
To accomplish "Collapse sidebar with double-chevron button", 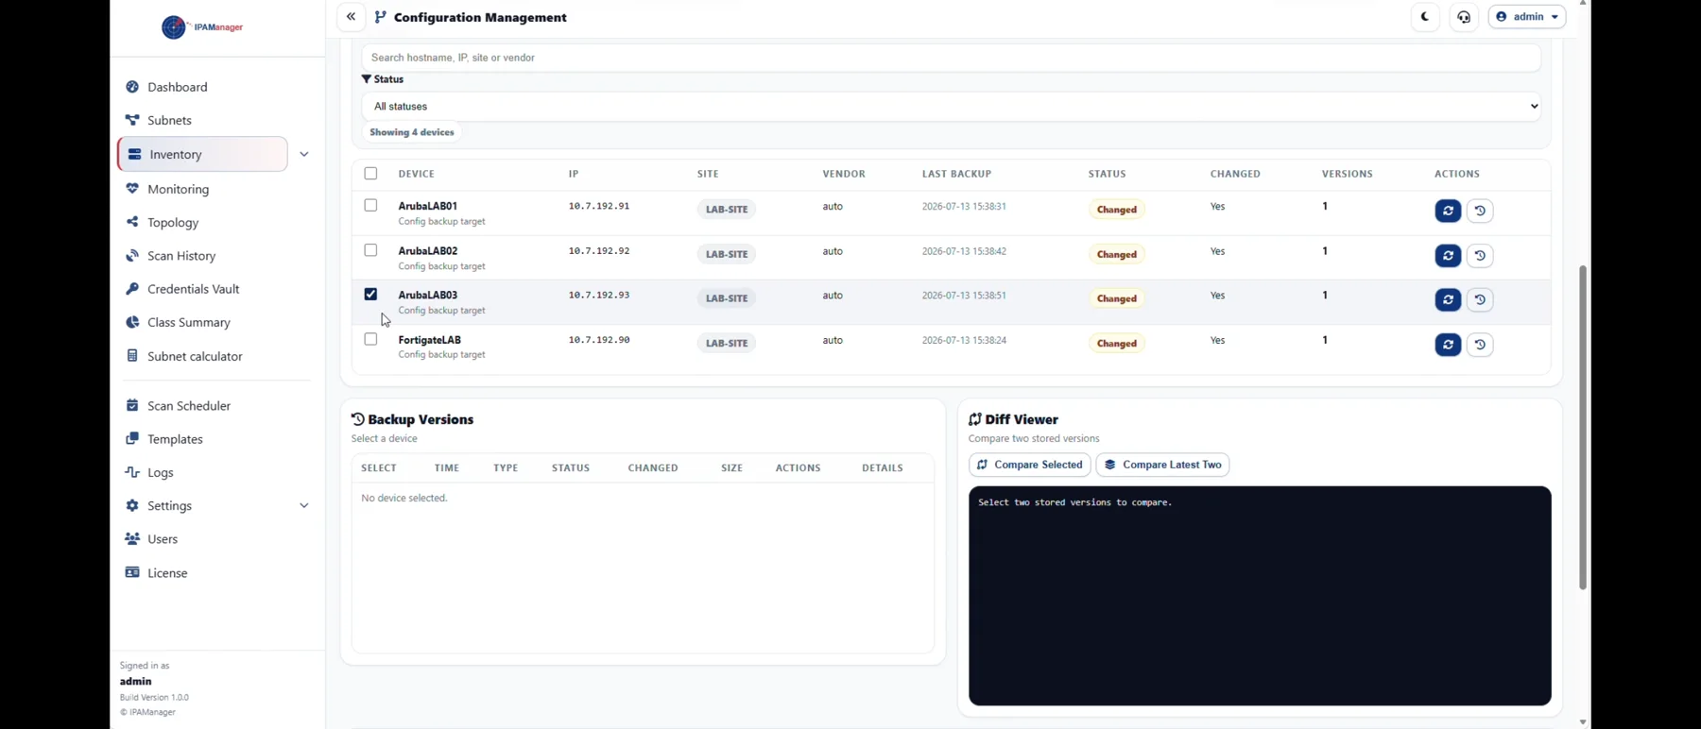I will 351,17.
